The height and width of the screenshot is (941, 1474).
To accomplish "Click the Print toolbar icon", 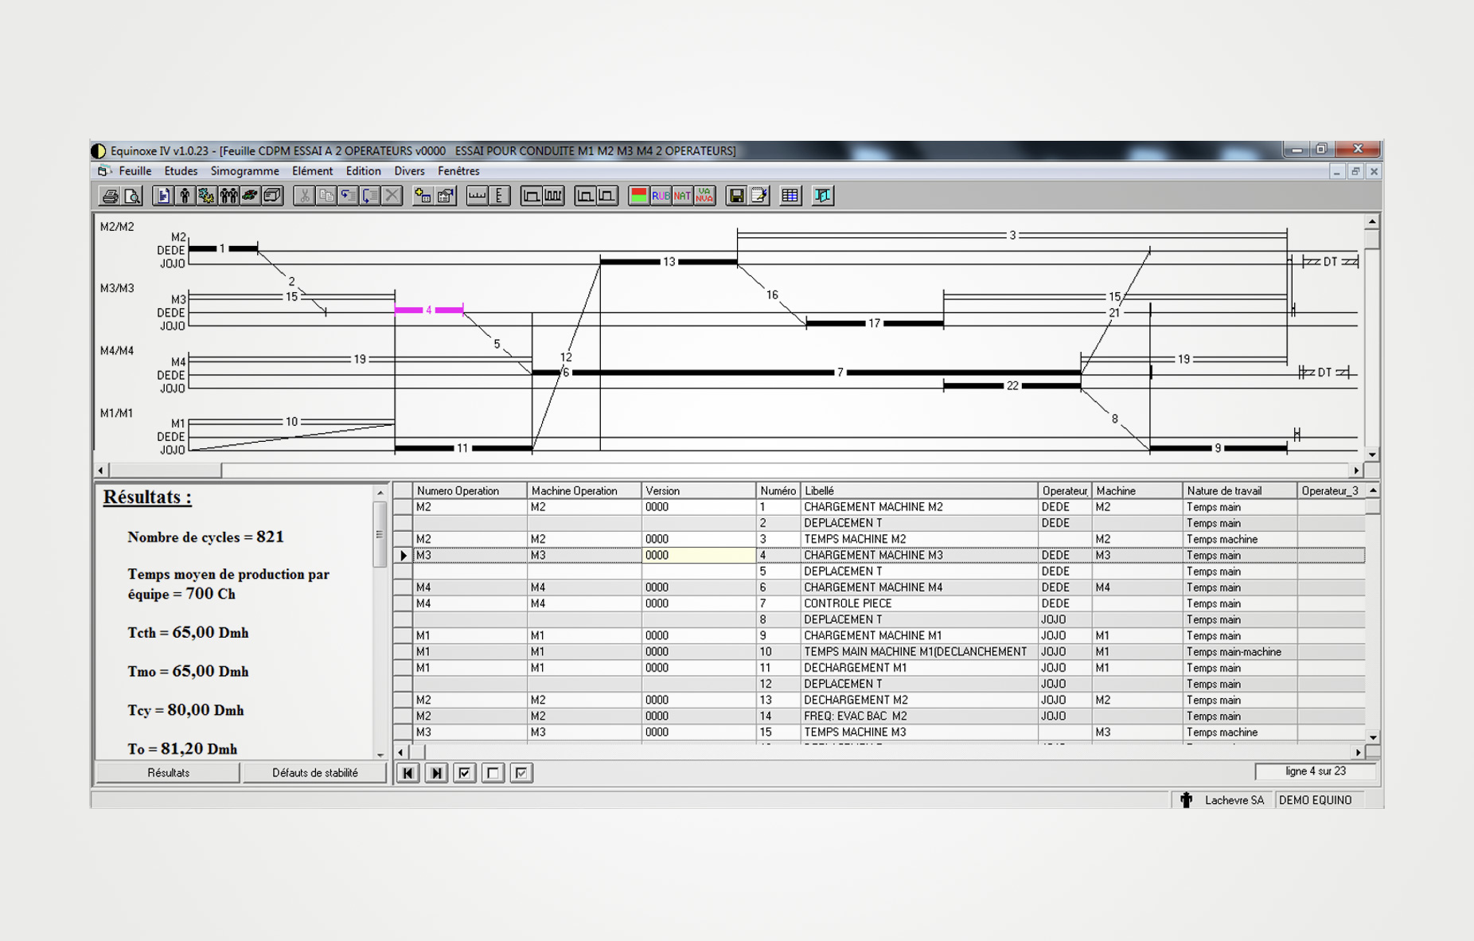I will pos(110,196).
